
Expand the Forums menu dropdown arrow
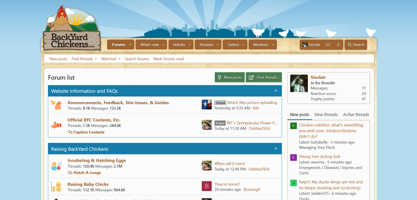[x=130, y=44]
